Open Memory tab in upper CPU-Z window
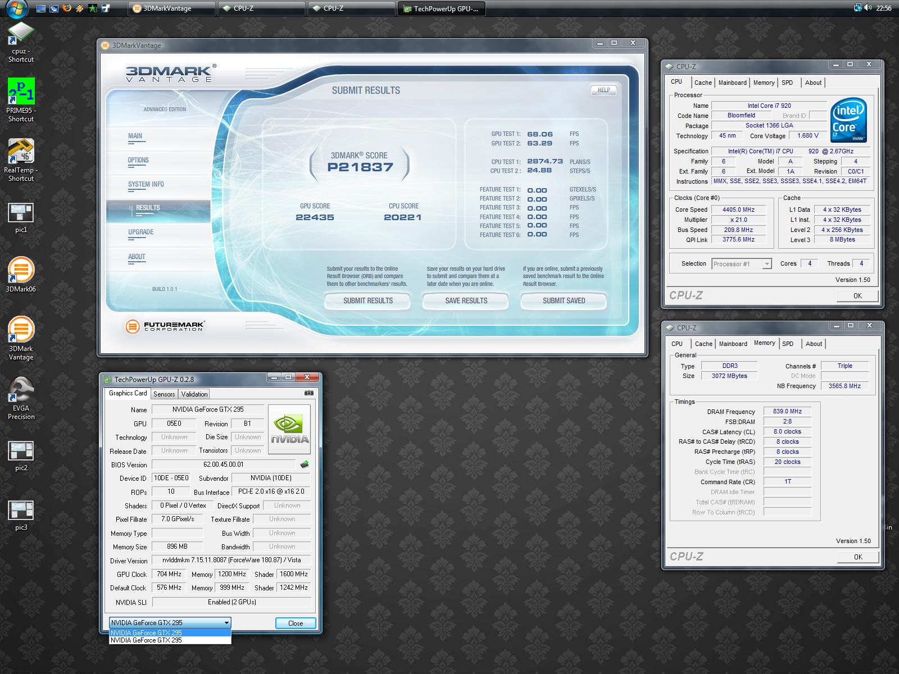 pos(764,83)
